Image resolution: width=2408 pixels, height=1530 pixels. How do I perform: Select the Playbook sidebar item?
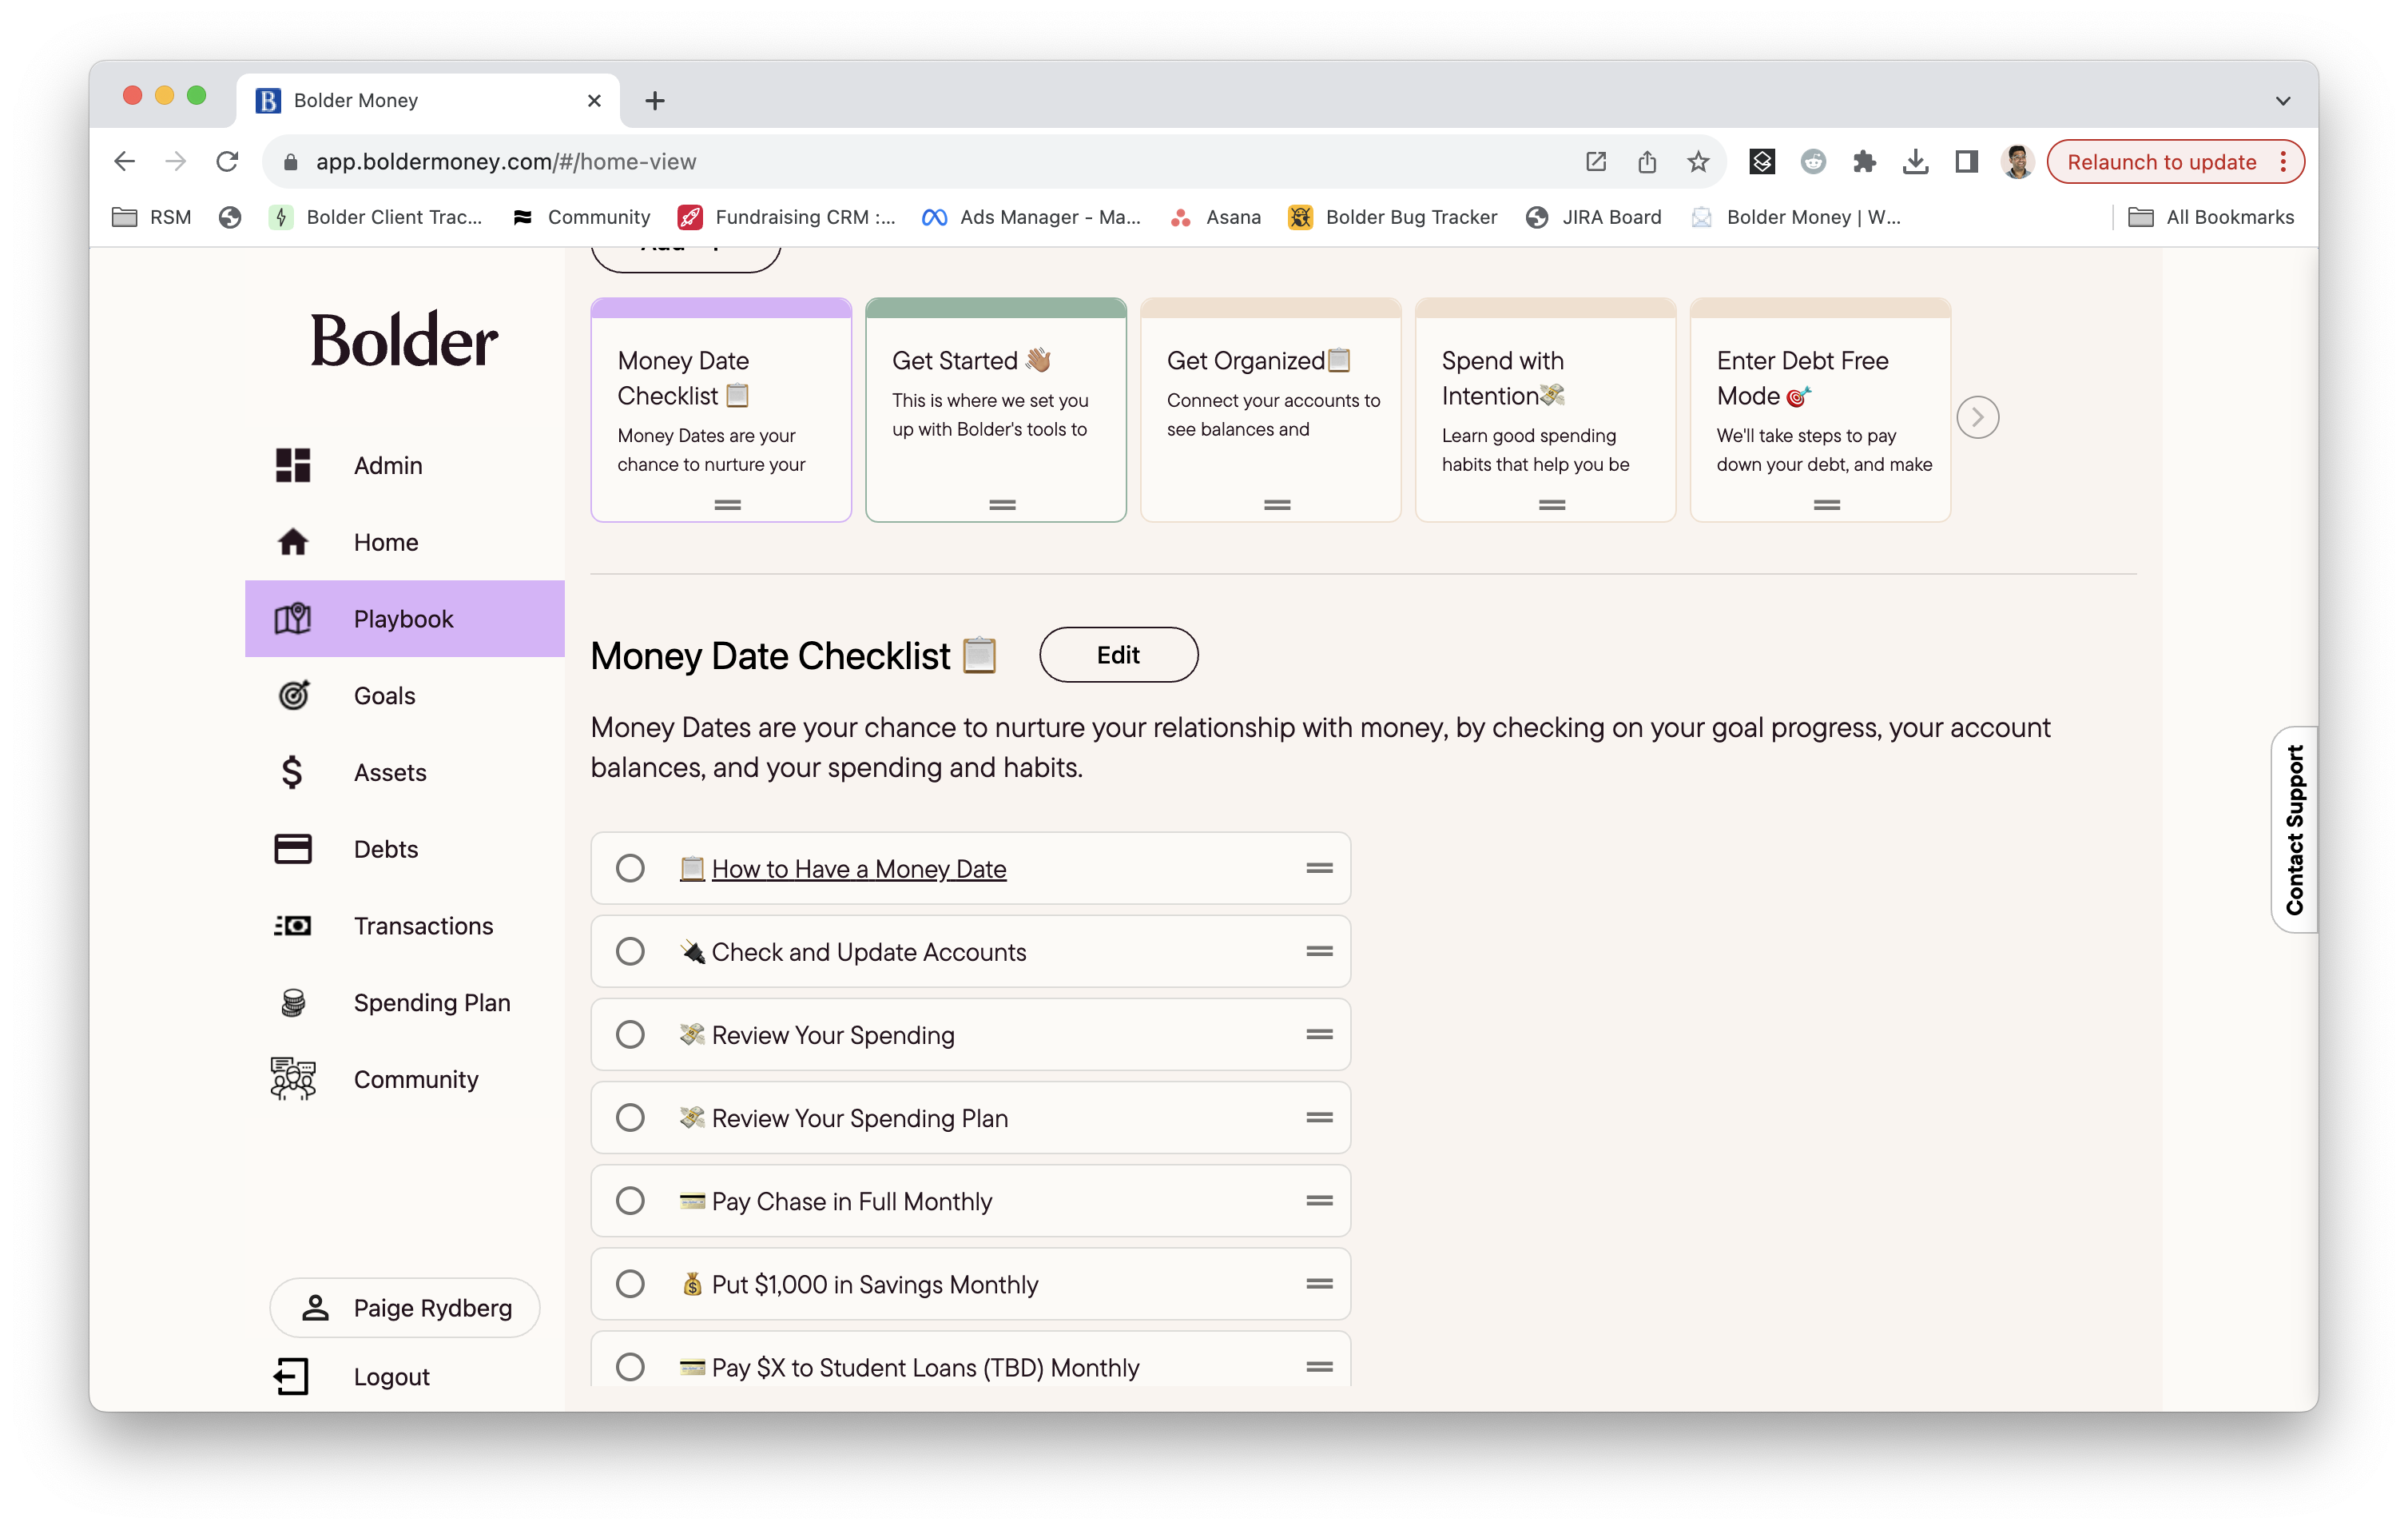point(405,619)
